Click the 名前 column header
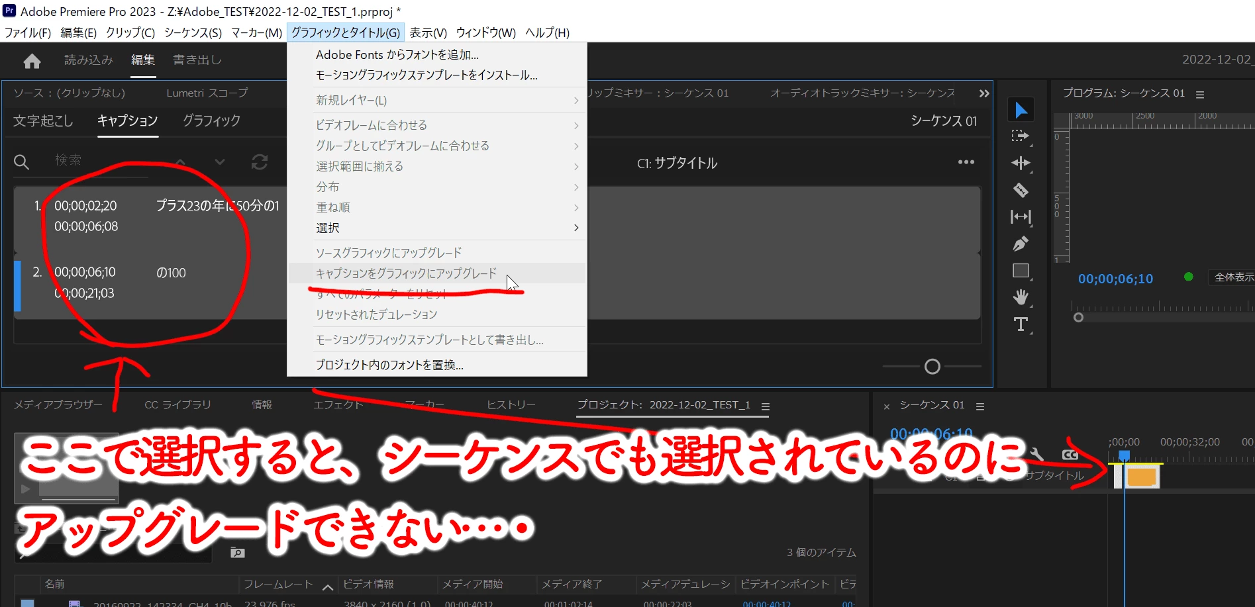The height and width of the screenshot is (607, 1255). pos(54,584)
